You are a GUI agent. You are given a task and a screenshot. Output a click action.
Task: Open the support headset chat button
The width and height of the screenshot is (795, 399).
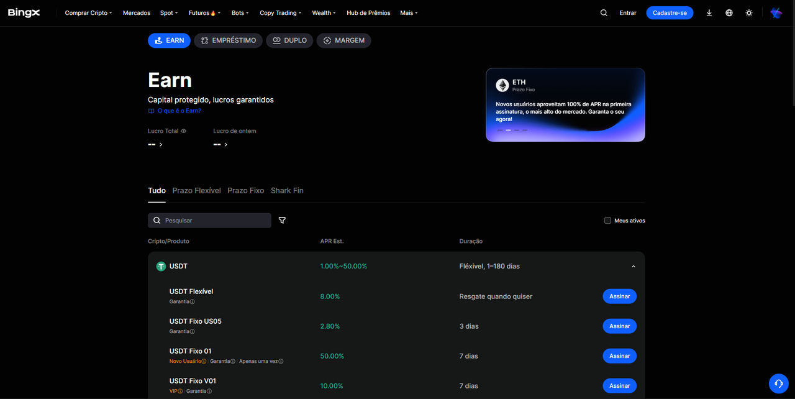(x=778, y=383)
